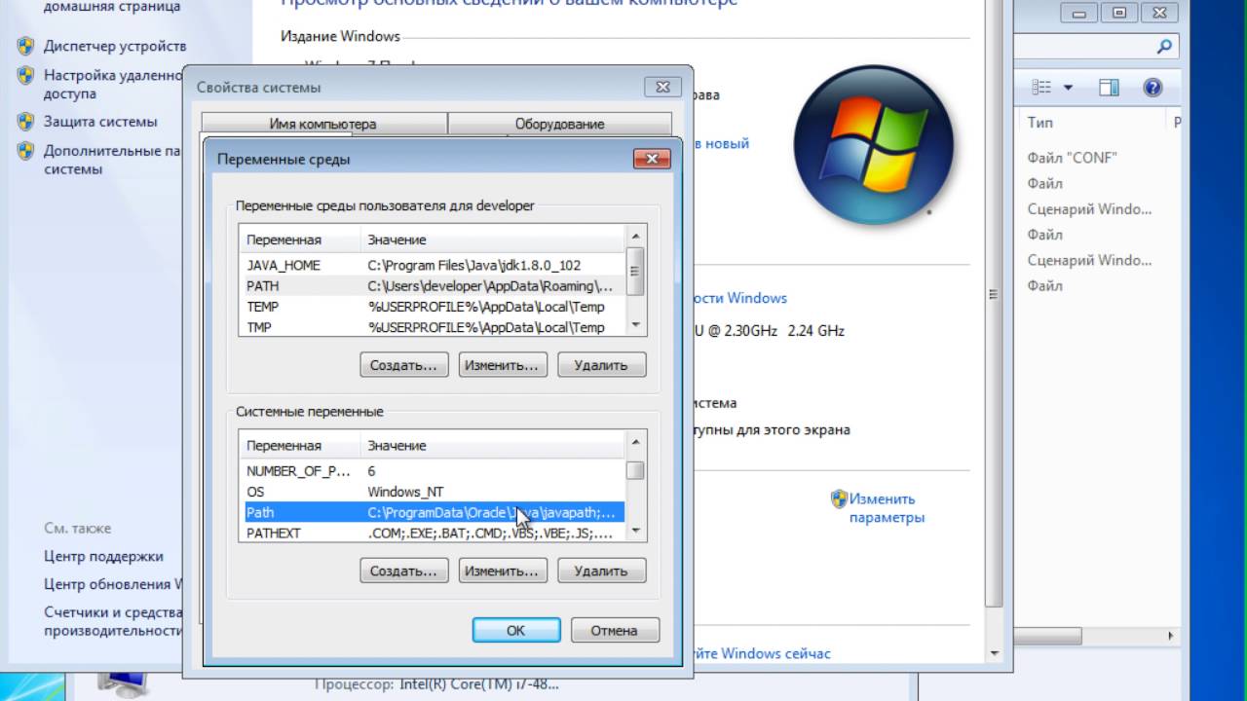Viewport: 1247px width, 701px height.
Task: Click the Advanced system settings shield icon
Action: click(x=25, y=151)
